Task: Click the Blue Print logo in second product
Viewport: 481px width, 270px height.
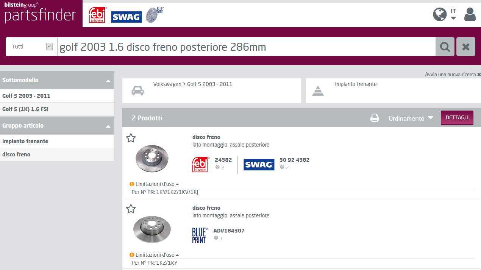Action: (200, 235)
